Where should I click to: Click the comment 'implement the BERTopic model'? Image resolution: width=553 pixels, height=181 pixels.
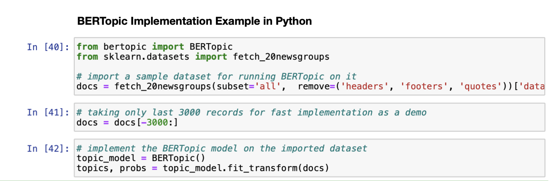(x=222, y=148)
